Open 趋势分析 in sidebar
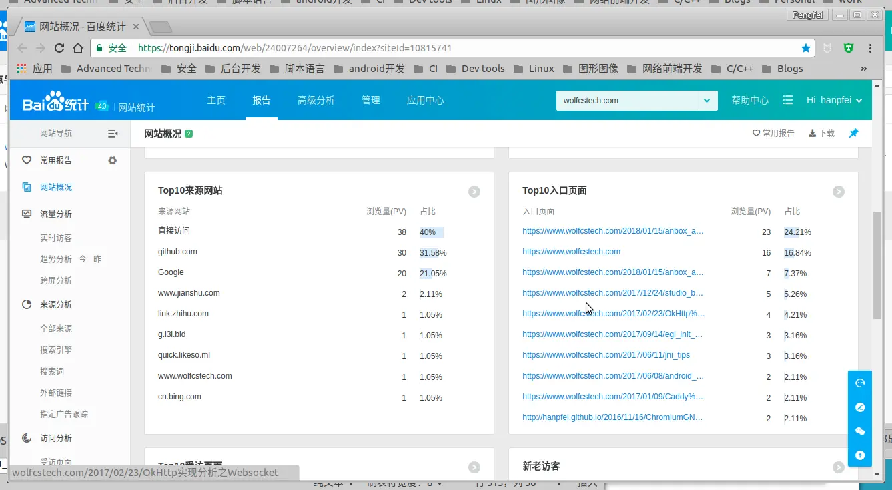 tap(56, 259)
